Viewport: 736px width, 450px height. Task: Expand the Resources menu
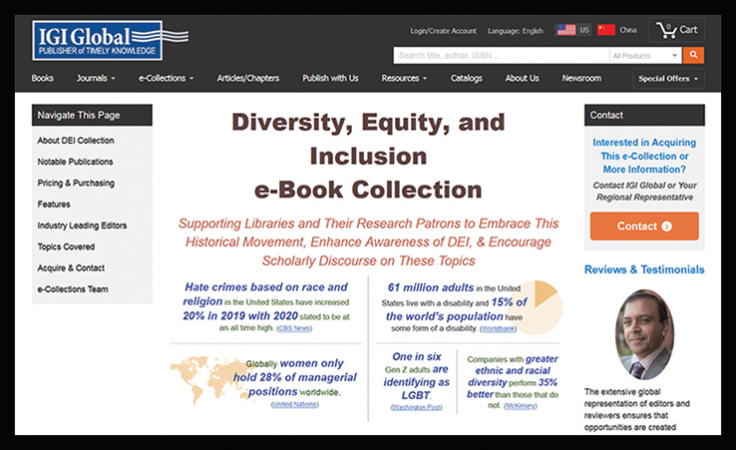tap(404, 79)
